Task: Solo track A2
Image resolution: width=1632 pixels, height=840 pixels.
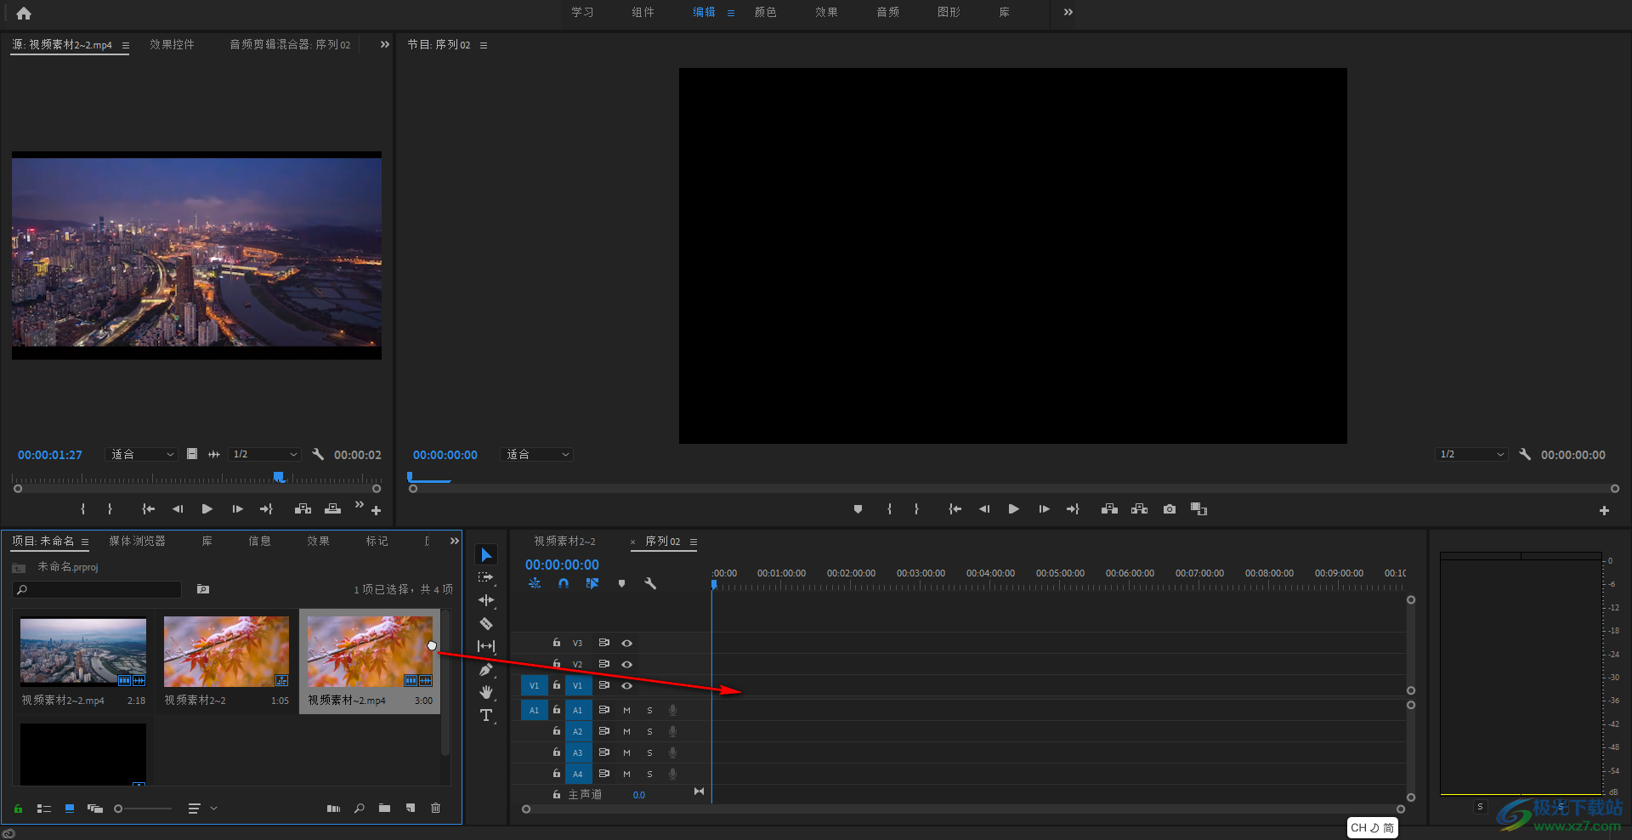Action: [x=649, y=731]
